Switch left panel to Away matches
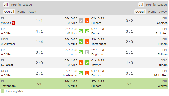This screenshot has height=96, width=169. coord(32,12)
